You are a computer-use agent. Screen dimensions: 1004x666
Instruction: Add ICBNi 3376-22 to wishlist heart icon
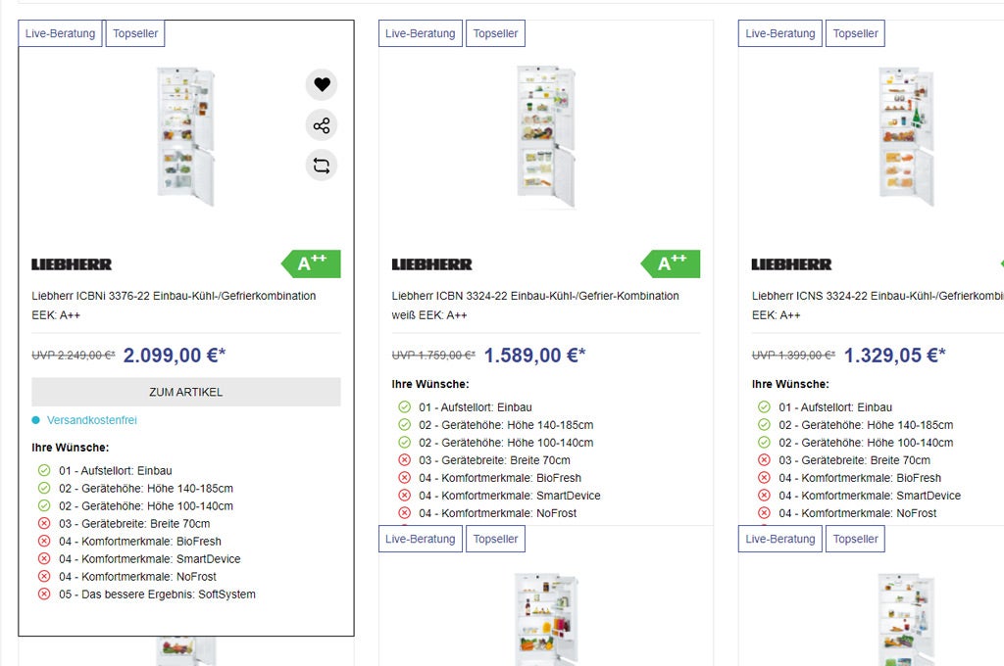click(322, 84)
